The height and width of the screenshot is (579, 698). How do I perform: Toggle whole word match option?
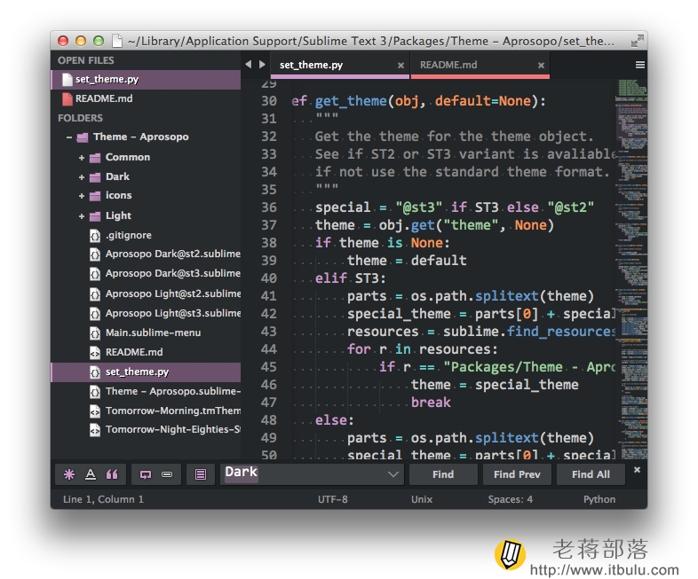click(112, 474)
